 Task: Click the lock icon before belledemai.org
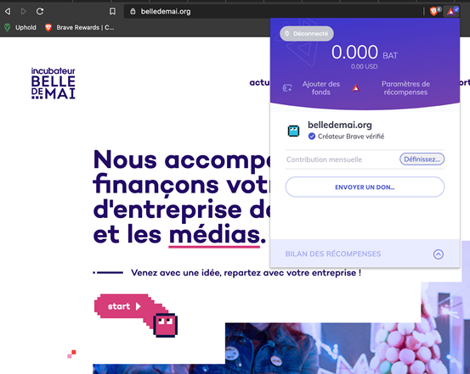click(x=133, y=11)
